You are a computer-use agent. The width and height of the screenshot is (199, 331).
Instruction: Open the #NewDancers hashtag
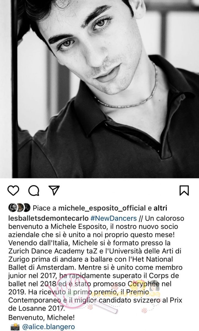pos(114,218)
